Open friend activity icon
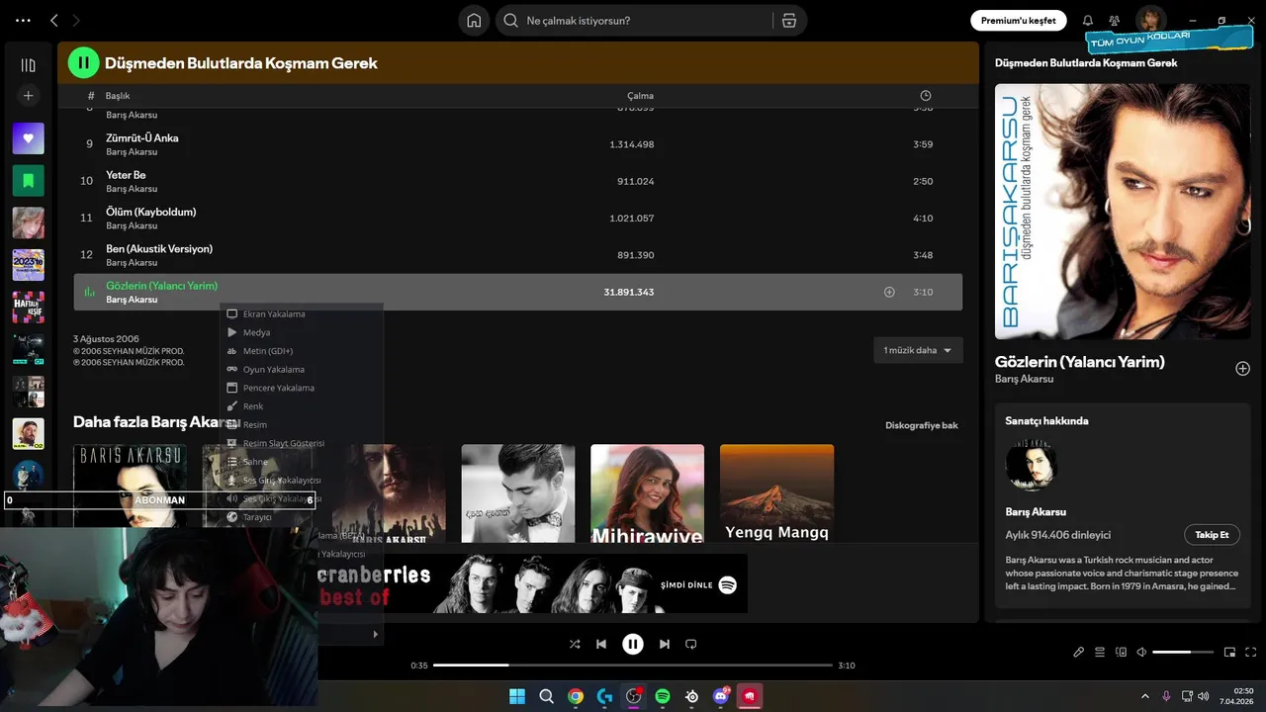The width and height of the screenshot is (1266, 712). pos(1115,21)
